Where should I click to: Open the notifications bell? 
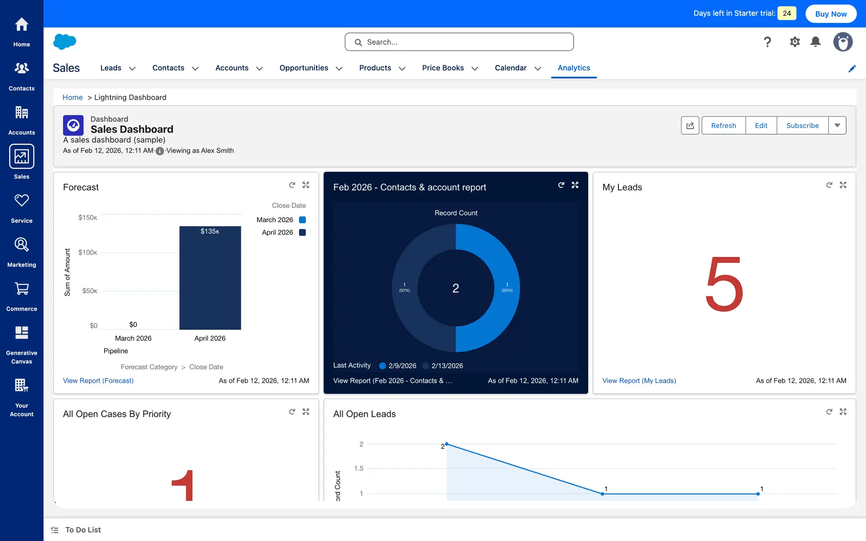tap(815, 42)
